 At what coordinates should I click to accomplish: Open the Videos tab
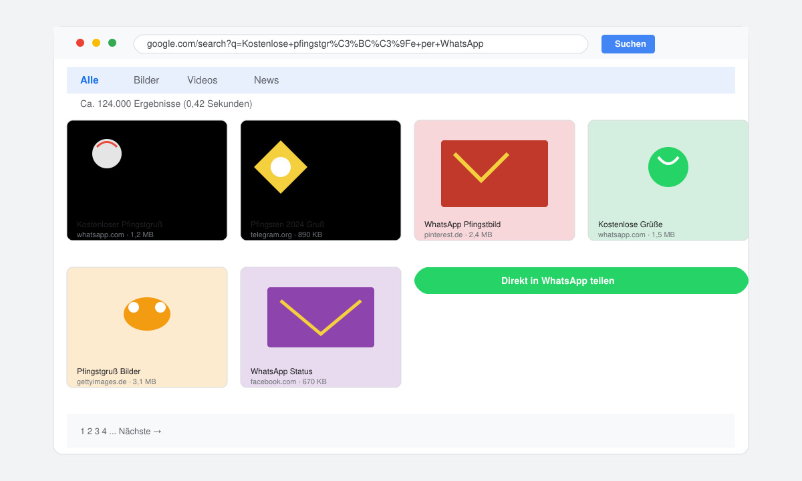click(x=203, y=80)
